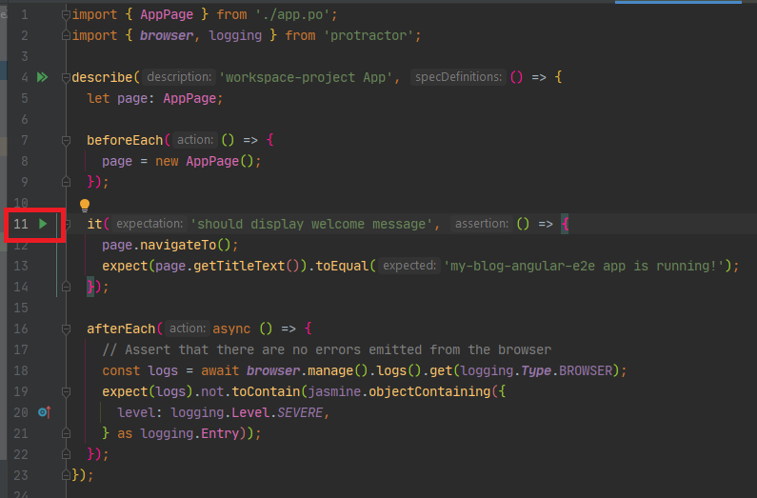Screen dimensions: 757x498
Task: Click 'logging' in the import statement
Action: coord(235,36)
